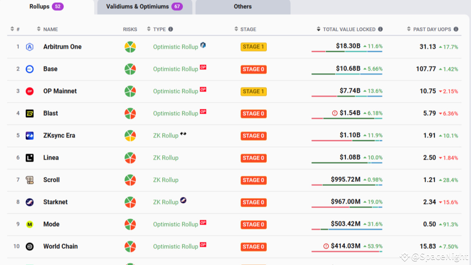View Linea risk pie chart

[130, 158]
